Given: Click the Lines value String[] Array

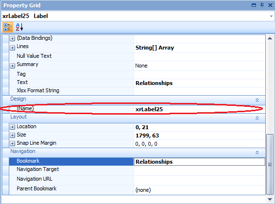Looking at the screenshot, I should tap(199, 48).
